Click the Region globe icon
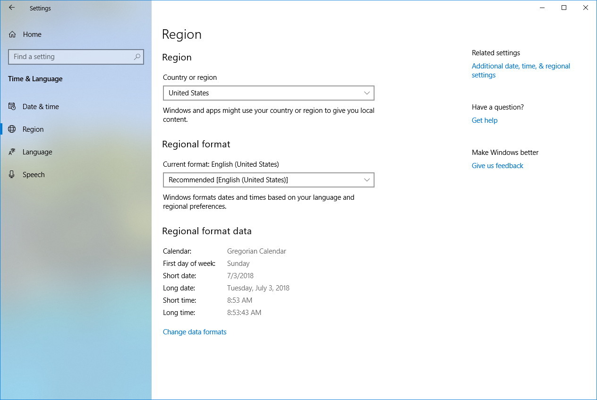 point(12,129)
